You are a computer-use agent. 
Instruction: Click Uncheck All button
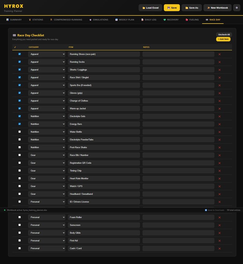(224, 35)
